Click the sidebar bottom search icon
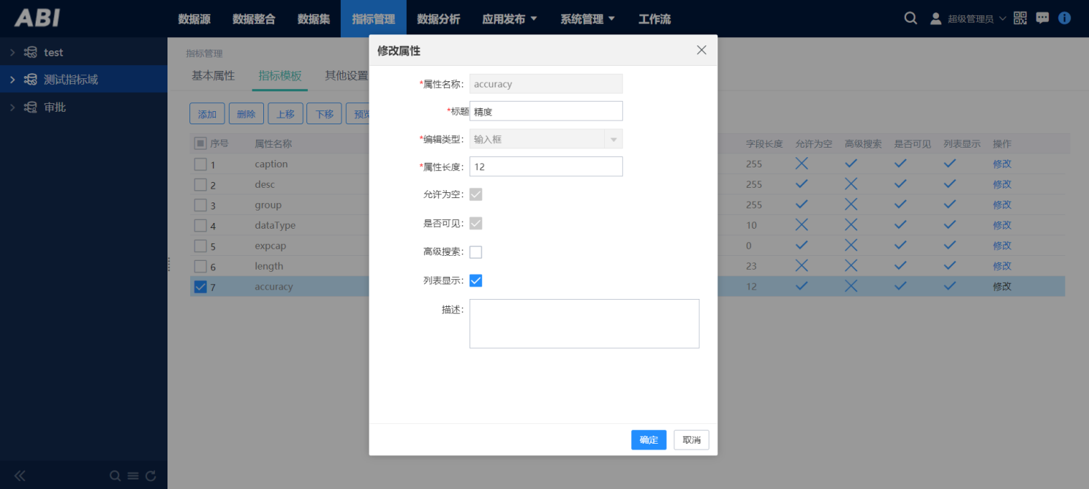Screen dimensions: 1089x489 coord(115,476)
